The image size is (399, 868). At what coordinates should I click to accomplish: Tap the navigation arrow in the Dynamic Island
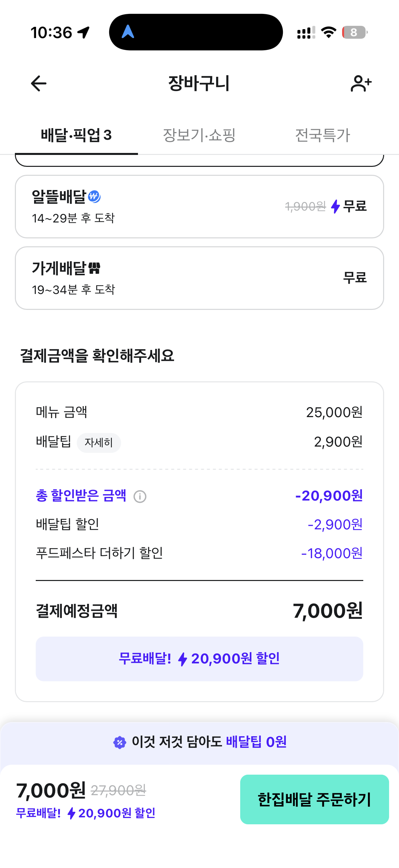(128, 32)
